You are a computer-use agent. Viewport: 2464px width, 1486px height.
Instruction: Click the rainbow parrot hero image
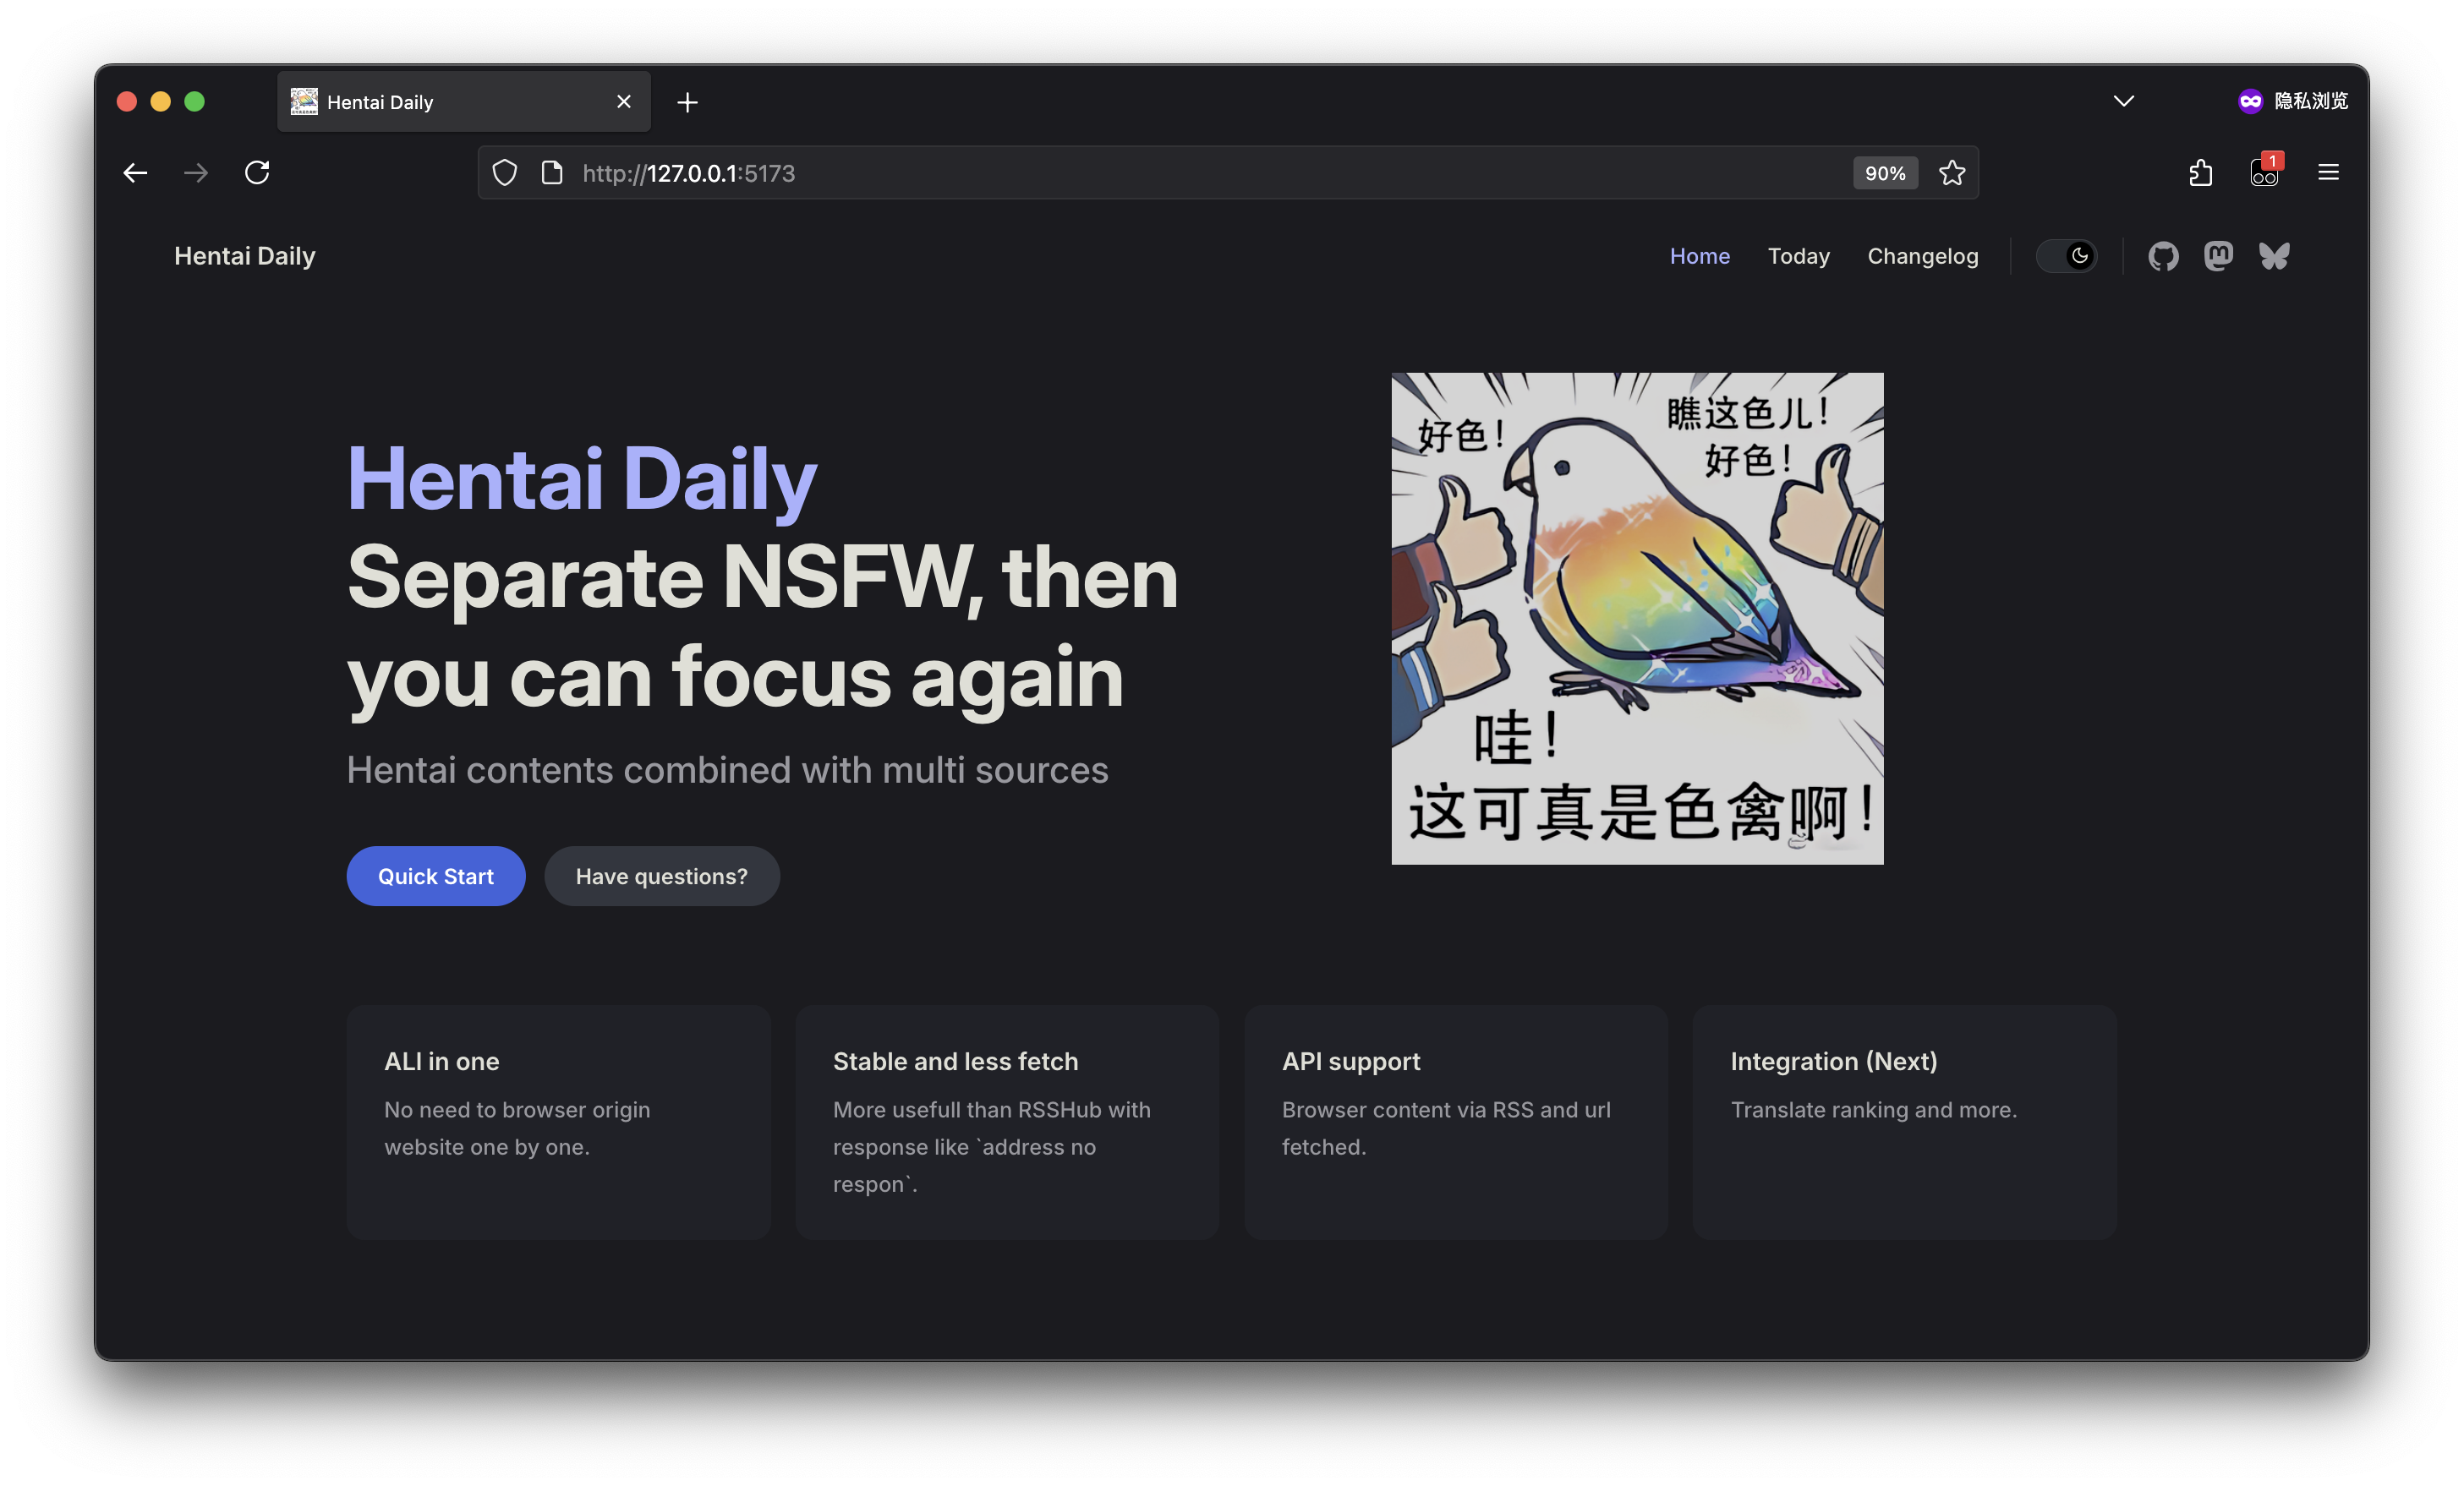pyautogui.click(x=1637, y=619)
